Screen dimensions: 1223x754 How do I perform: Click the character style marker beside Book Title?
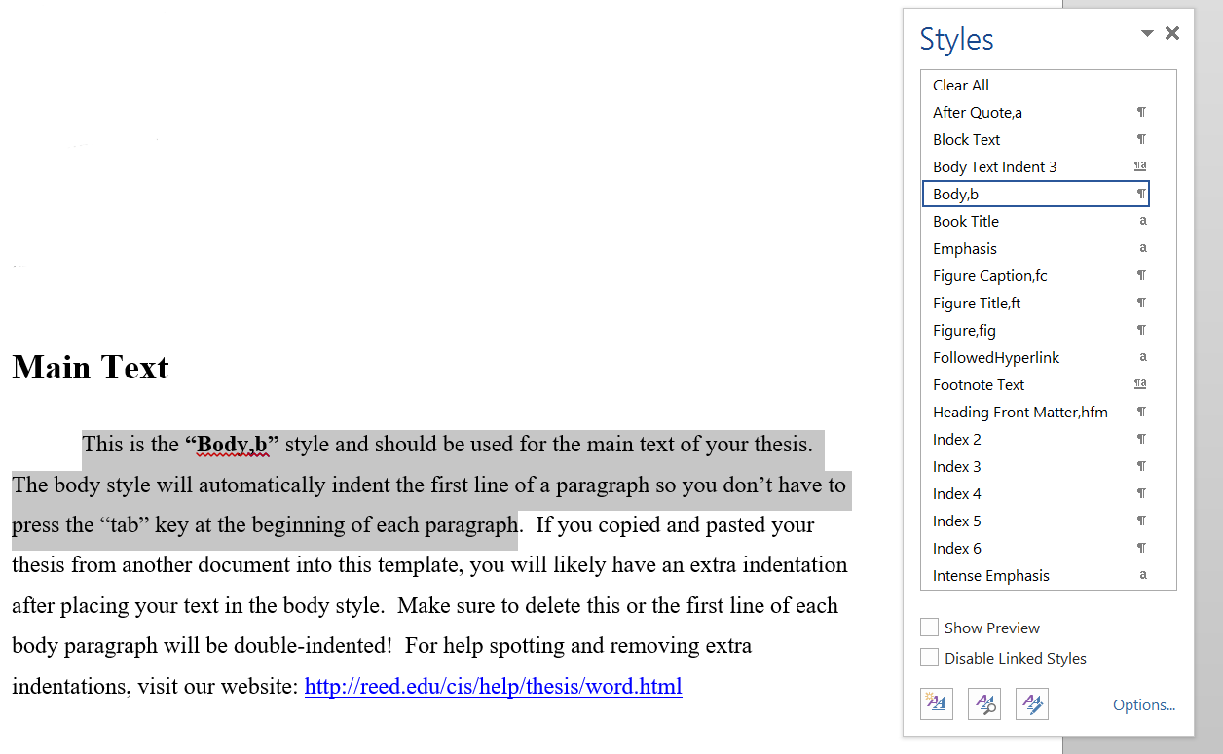[1142, 221]
